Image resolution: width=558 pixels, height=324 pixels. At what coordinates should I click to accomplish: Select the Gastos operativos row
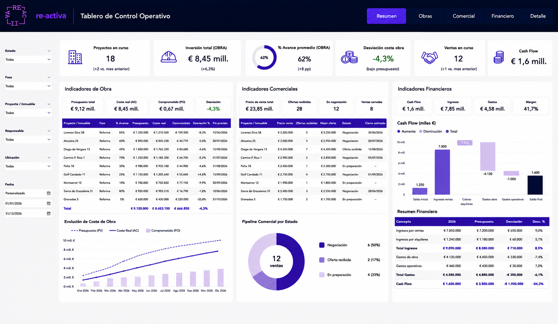pos(472,266)
